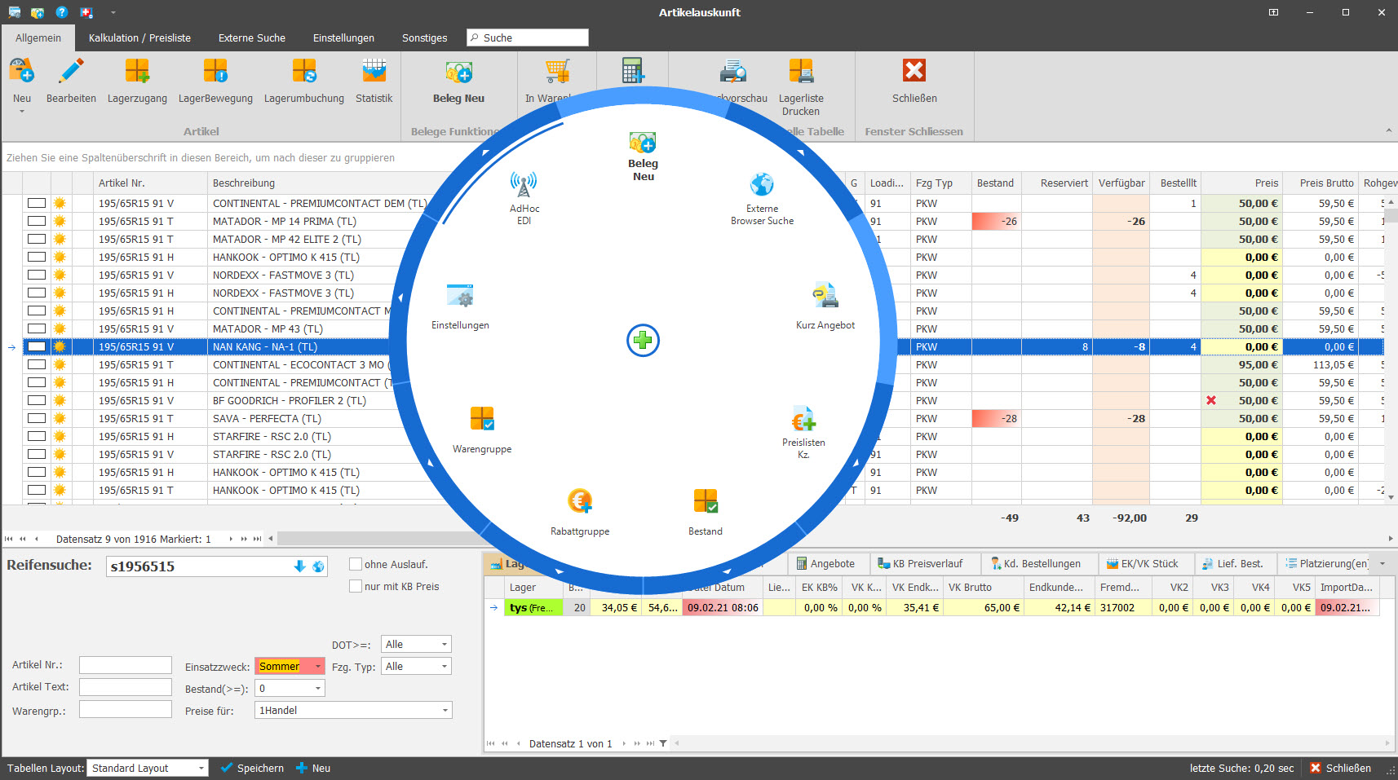1398x780 pixels.
Task: Enable the ohne Auslauf checkbox
Action: pyautogui.click(x=356, y=564)
